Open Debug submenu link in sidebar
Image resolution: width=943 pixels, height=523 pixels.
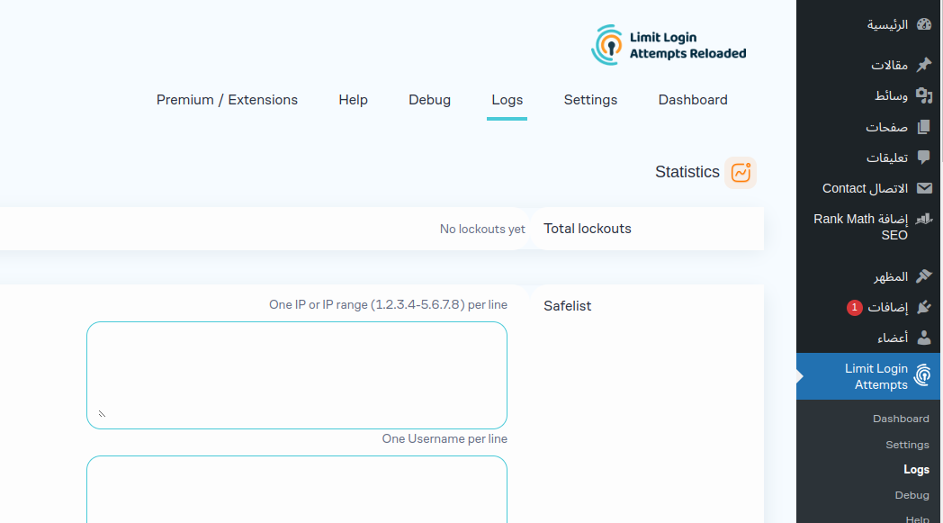[x=912, y=495]
